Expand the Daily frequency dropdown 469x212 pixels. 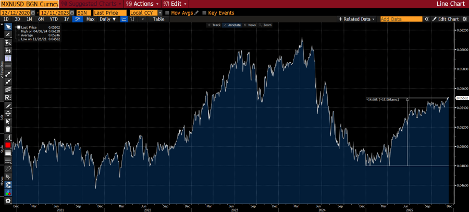[108, 19]
